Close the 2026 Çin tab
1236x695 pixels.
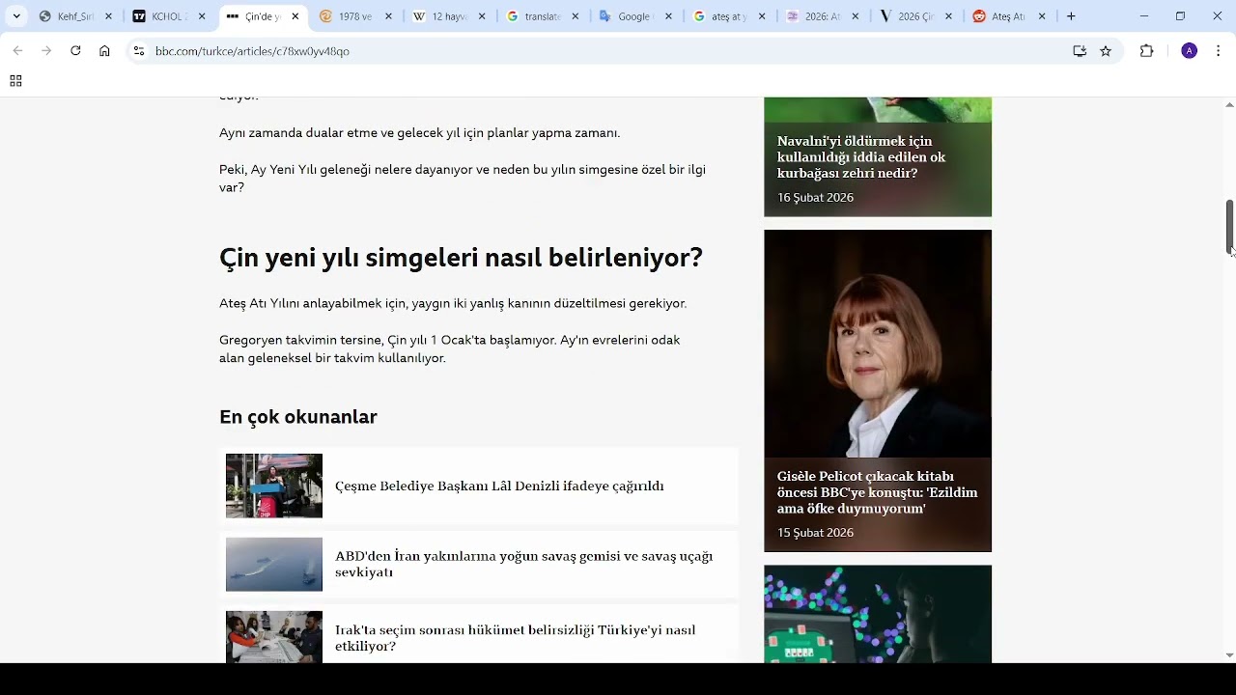pos(948,16)
